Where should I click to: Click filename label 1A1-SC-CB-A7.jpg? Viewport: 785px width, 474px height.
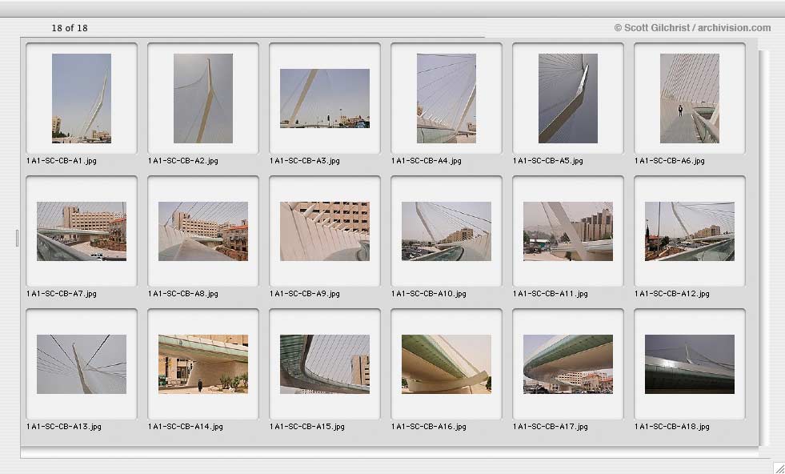62,294
